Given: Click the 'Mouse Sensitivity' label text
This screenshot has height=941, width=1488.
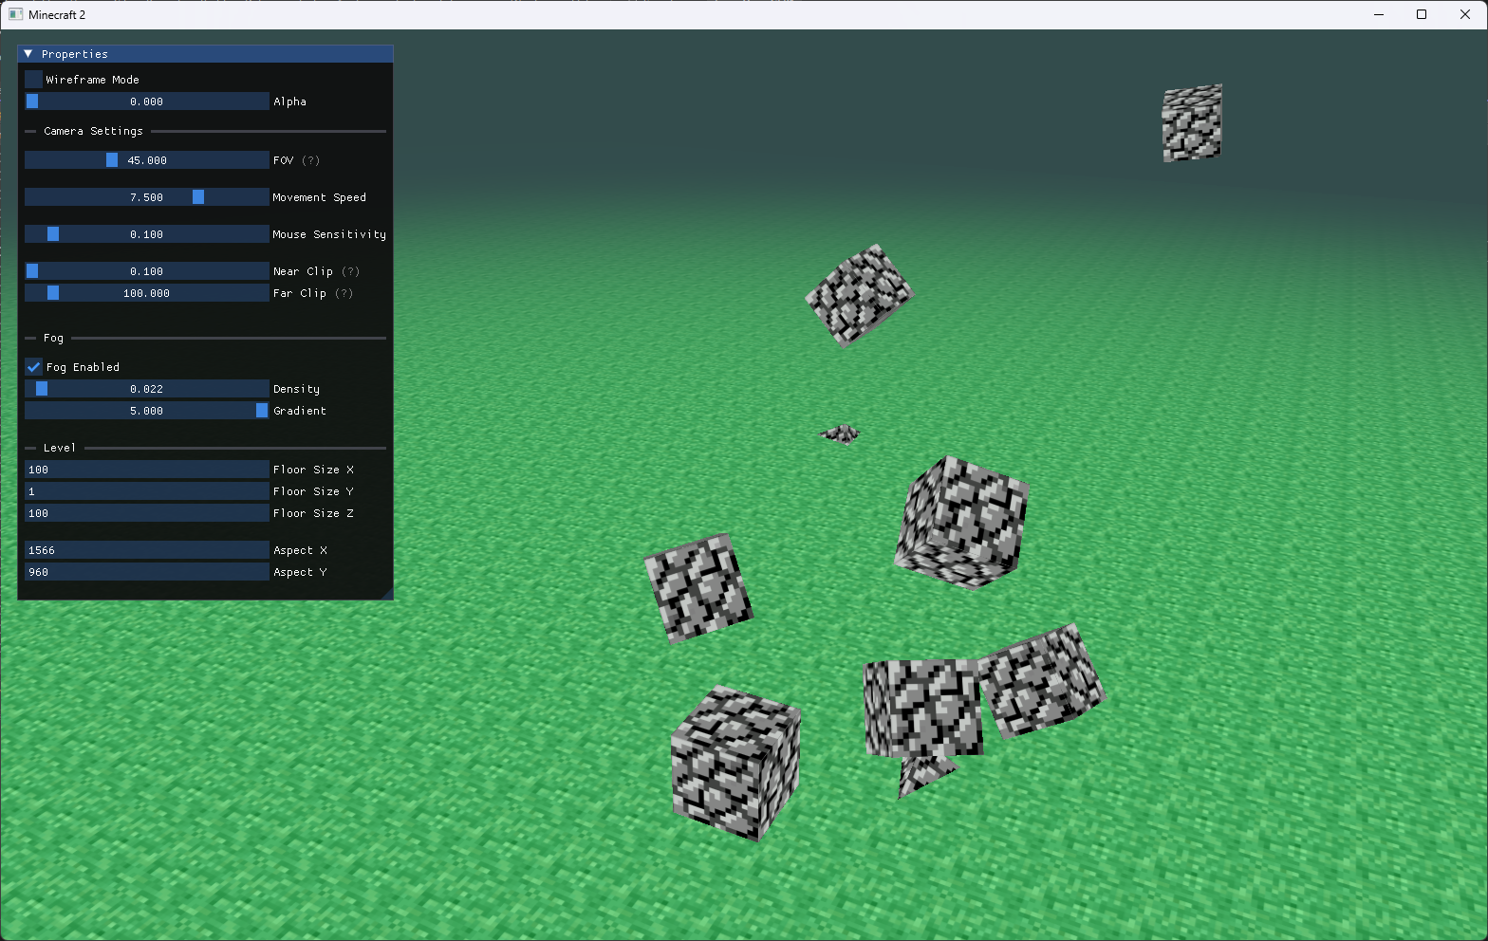Looking at the screenshot, I should (x=329, y=234).
